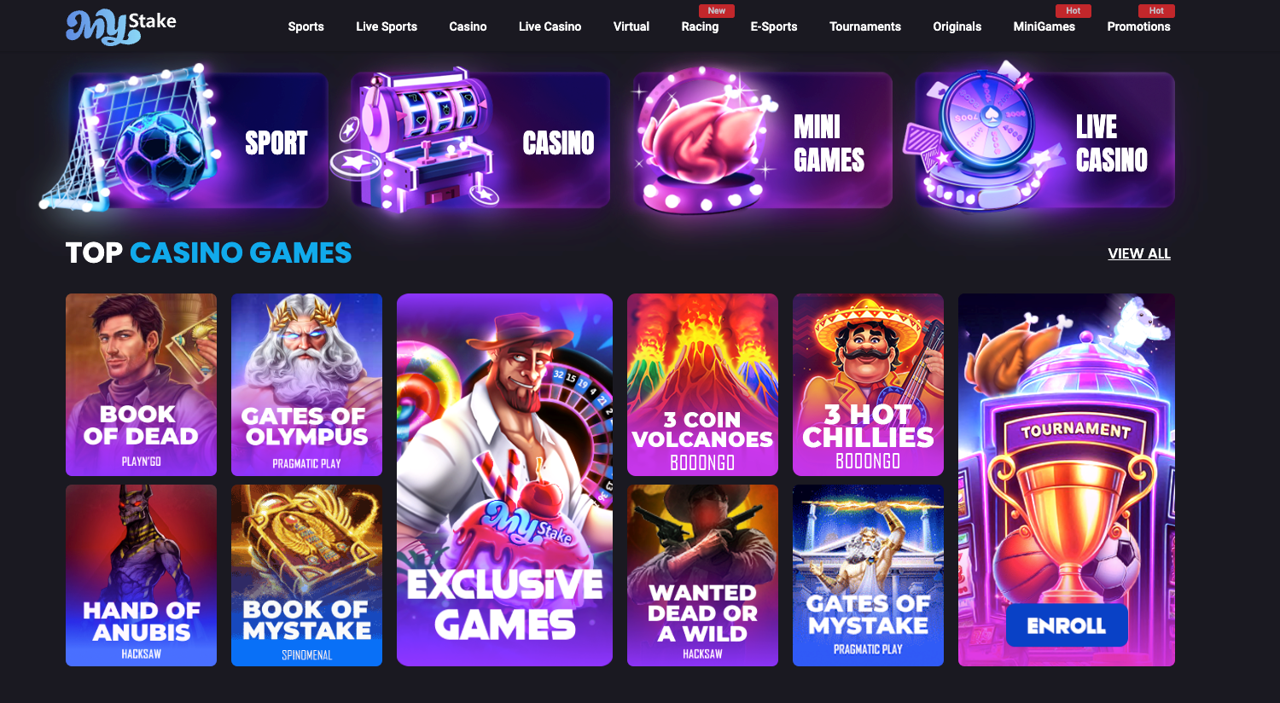Play 3 Coin Volcanoes game

click(702, 385)
